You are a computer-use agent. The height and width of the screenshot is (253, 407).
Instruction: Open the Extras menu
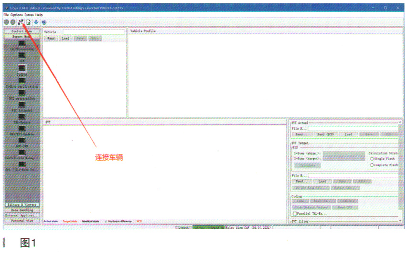(29, 15)
